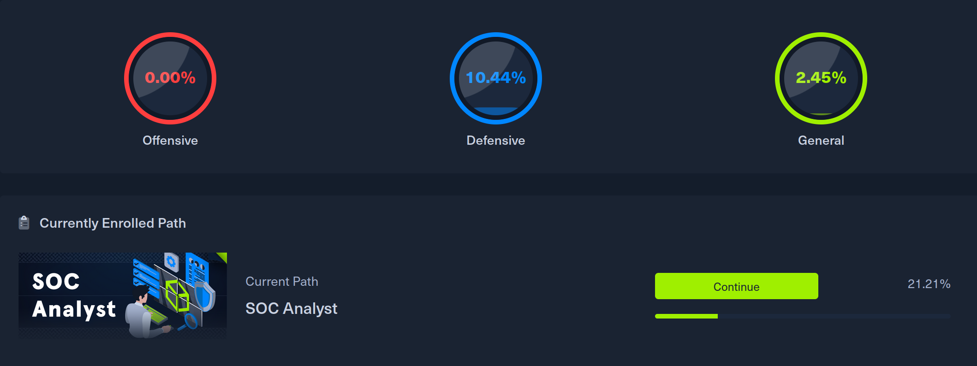Open the SOC Analyst path title
The image size is (977, 366).
(291, 308)
